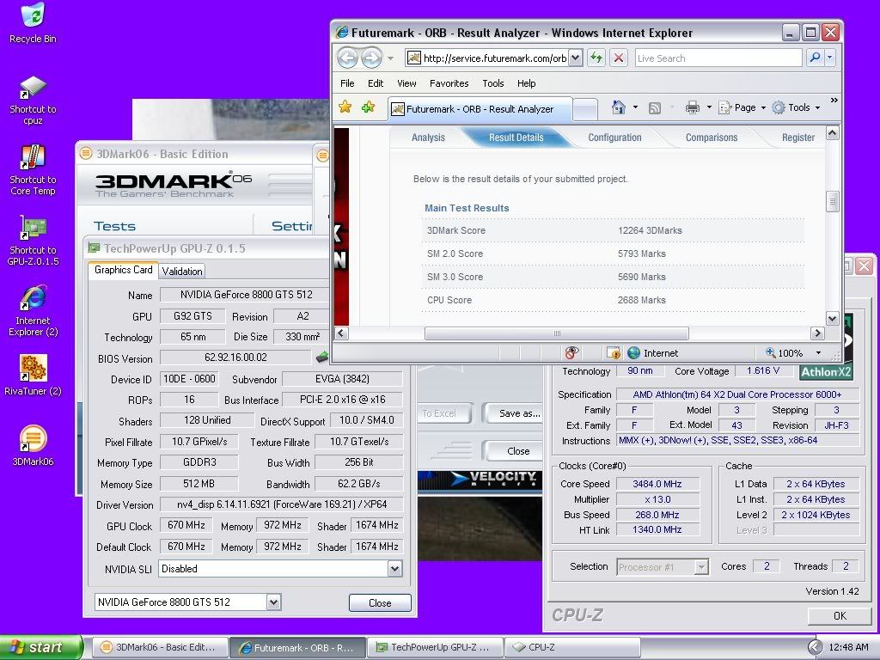Click the taskbar notification expand arrow
Viewport: 880px width, 660px height.
815,647
